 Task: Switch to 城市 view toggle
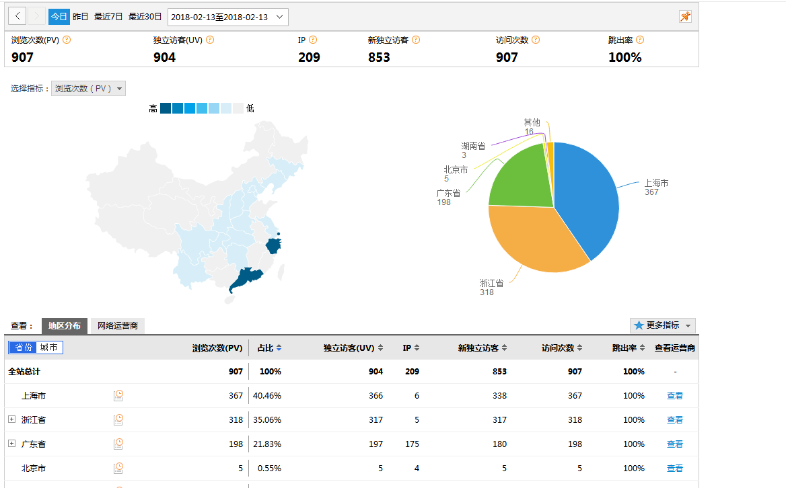[49, 348]
